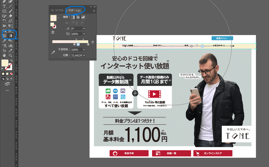Click the toolbar fill color swatch
The width and height of the screenshot is (269, 167).
(x=5, y=63)
